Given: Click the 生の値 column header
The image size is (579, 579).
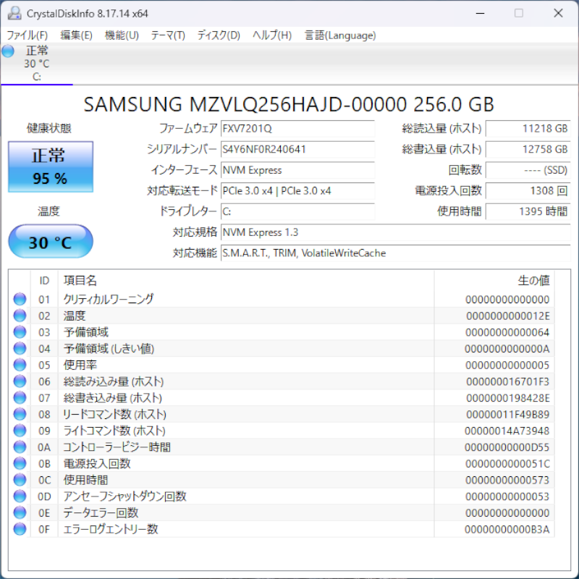Looking at the screenshot, I should (x=534, y=280).
